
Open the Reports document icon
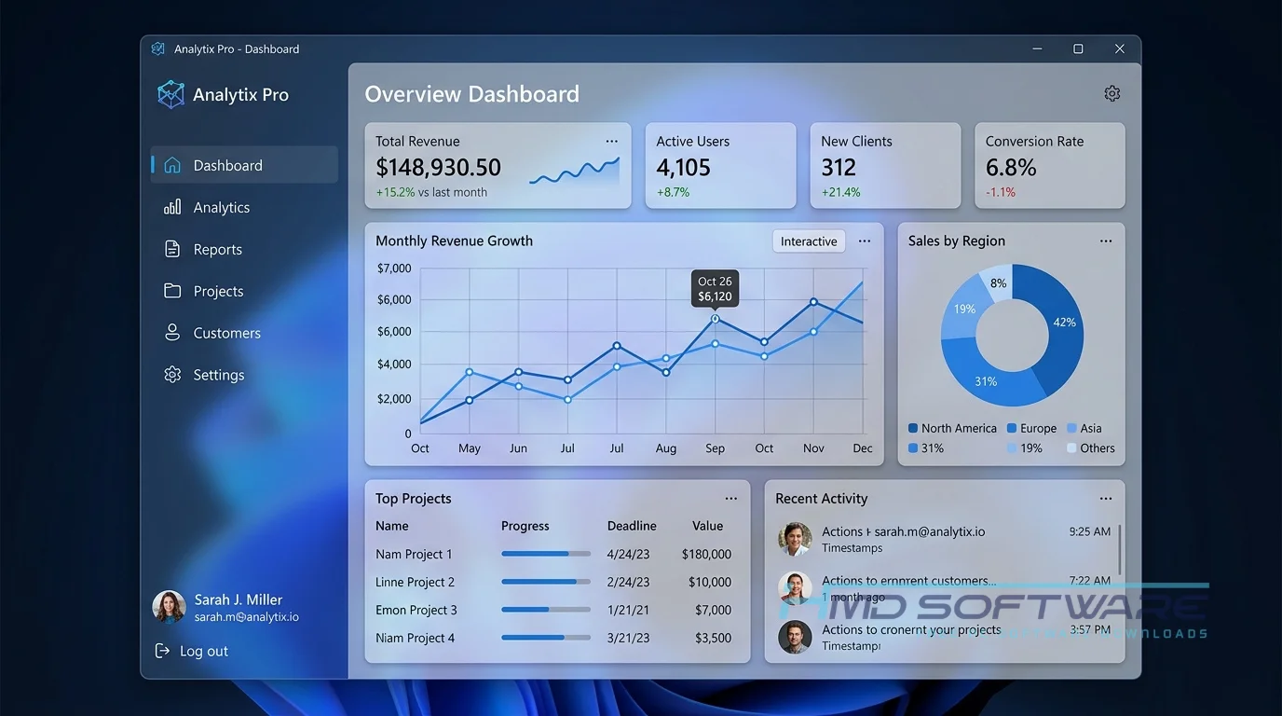pos(172,249)
